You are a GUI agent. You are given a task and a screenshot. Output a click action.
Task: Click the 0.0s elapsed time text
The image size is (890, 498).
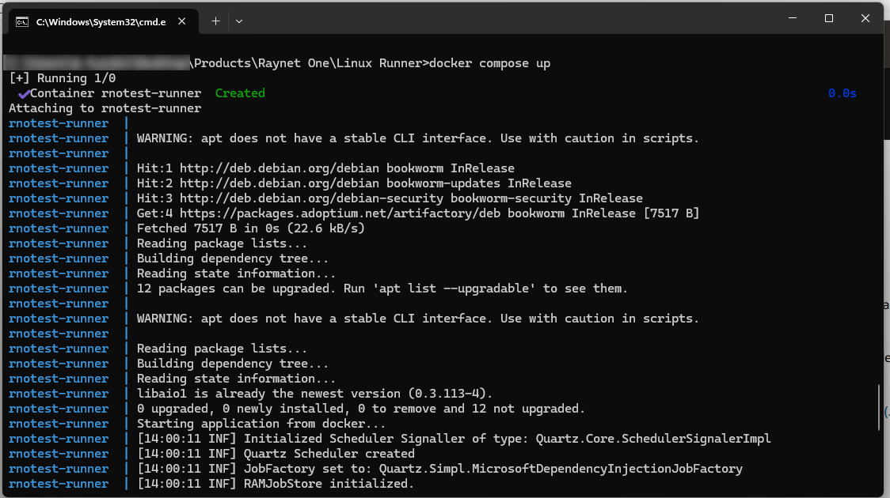pyautogui.click(x=842, y=93)
